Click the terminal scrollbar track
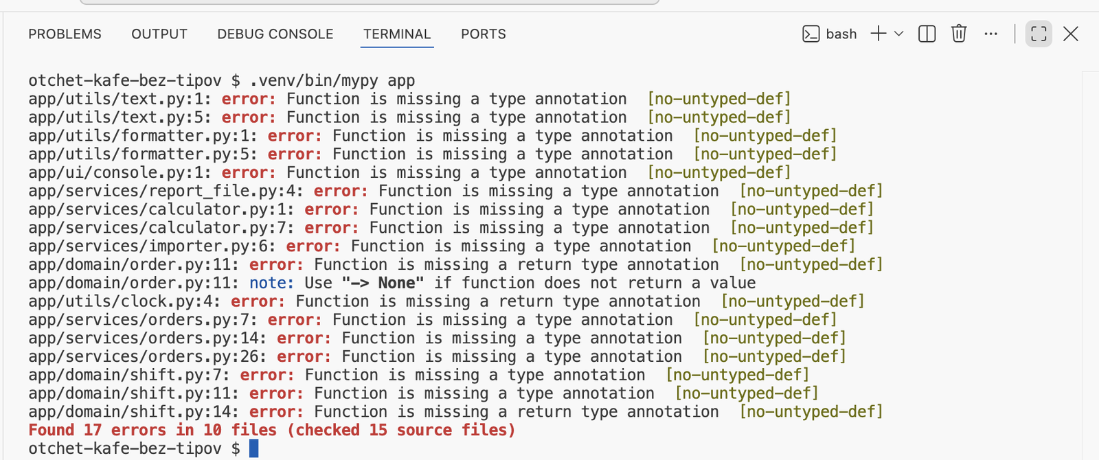Image resolution: width=1099 pixels, height=460 pixels. point(1089,264)
